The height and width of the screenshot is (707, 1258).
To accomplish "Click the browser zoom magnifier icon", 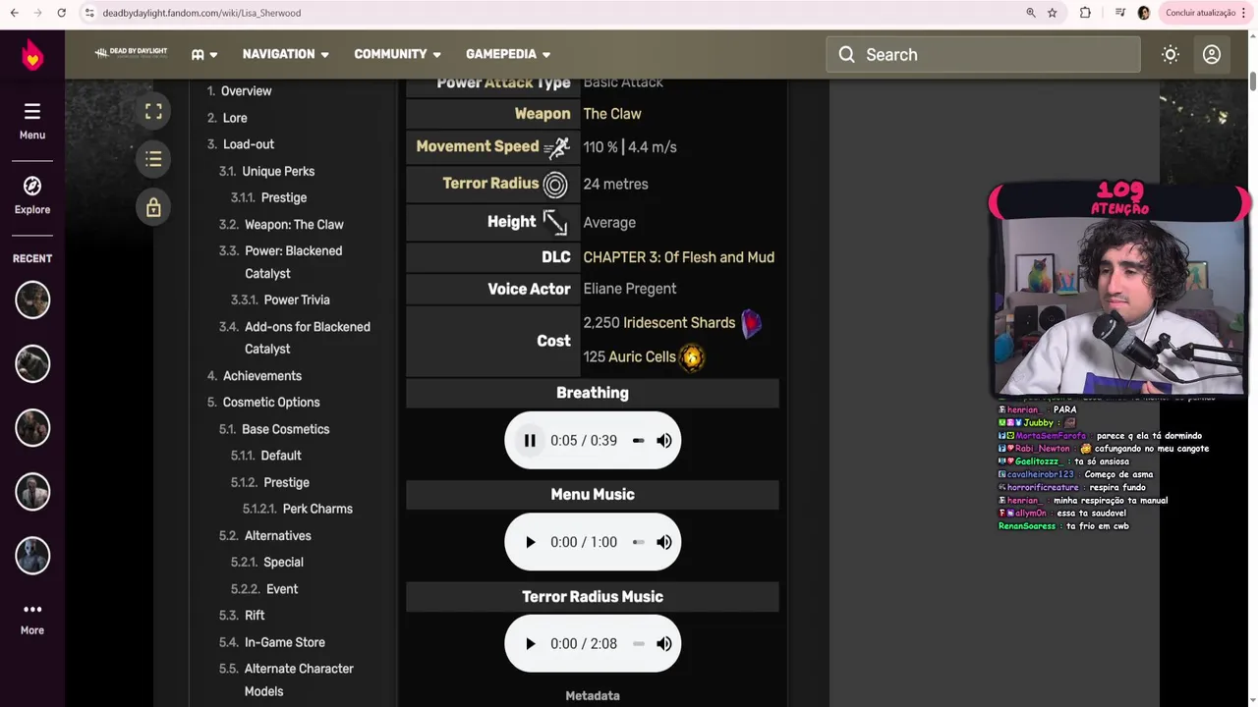I will 1031,13.
